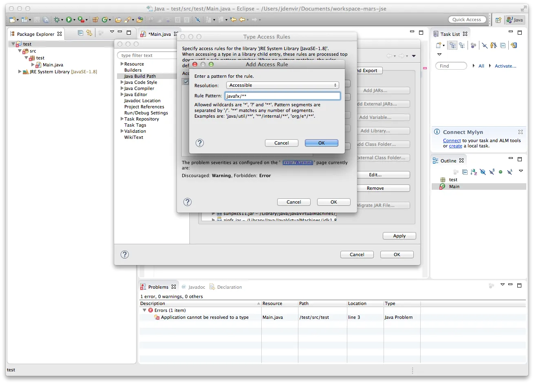Viewport: 534px width, 384px height.
Task: Click the Open Type folder icon in toolbar
Action: [x=118, y=20]
